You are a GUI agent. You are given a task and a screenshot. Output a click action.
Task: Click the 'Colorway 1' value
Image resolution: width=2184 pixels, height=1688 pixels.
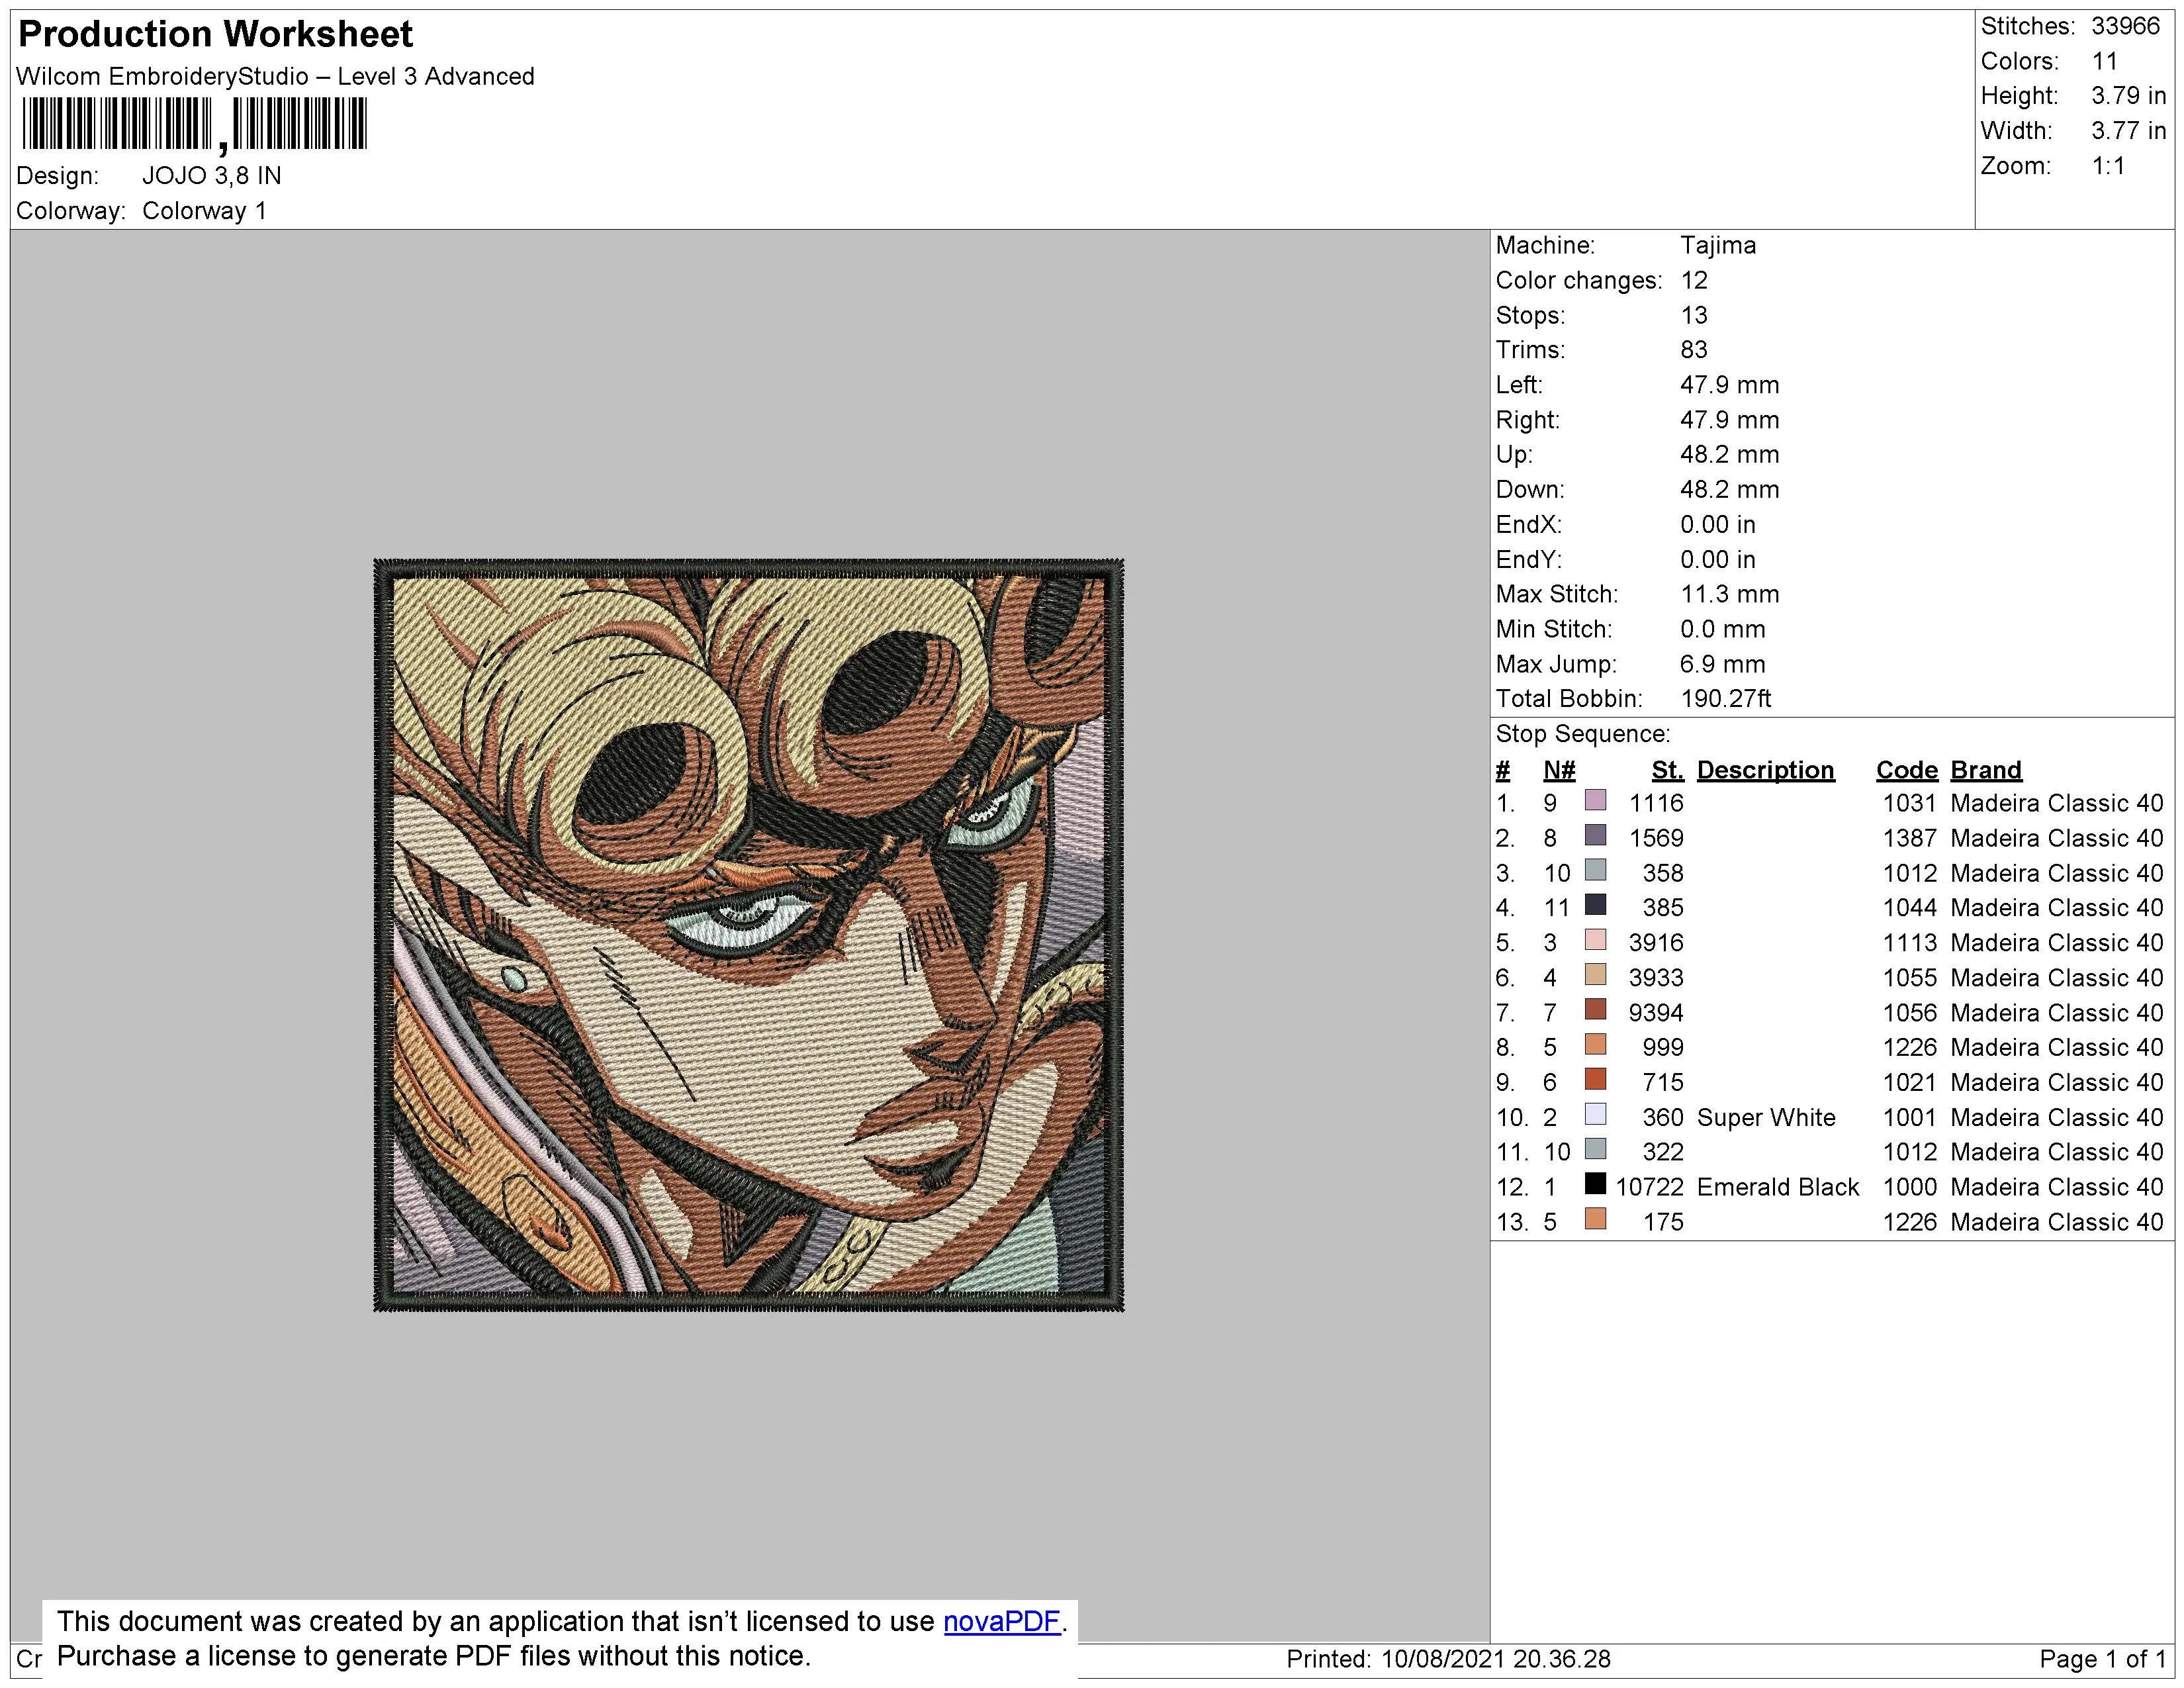205,211
